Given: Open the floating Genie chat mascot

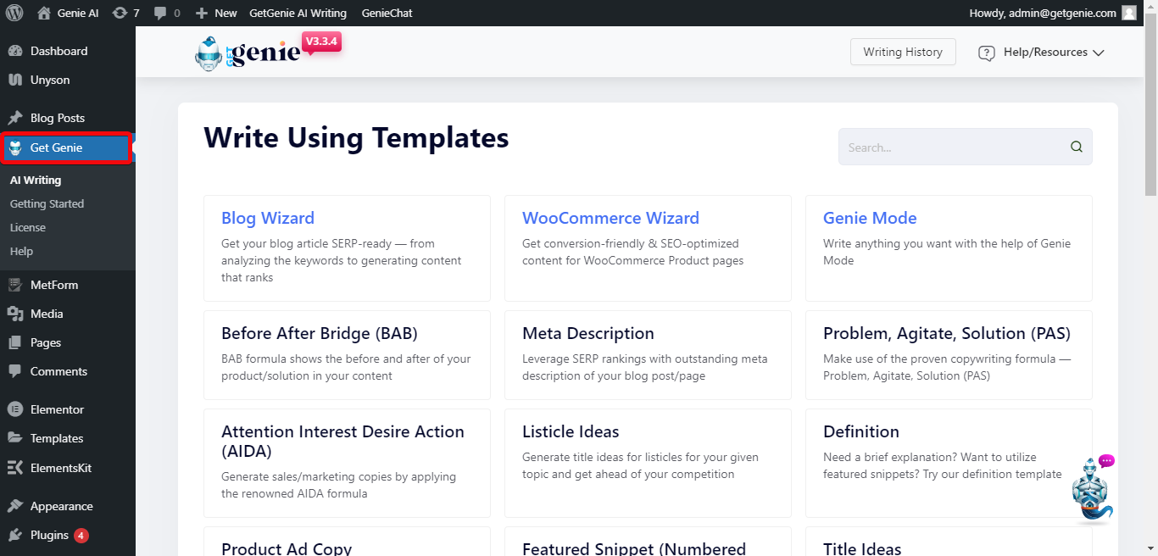Looking at the screenshot, I should pos(1092,490).
